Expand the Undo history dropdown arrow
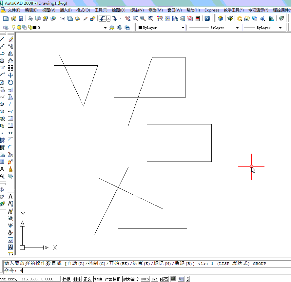 point(108,18)
